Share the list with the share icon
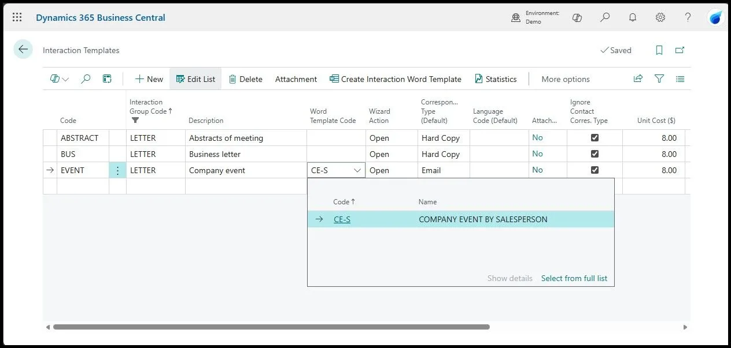Screen dimensions: 731x348 638,79
